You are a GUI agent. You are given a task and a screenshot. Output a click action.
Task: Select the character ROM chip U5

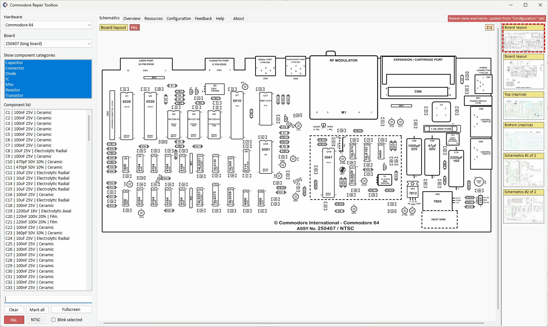click(x=214, y=125)
